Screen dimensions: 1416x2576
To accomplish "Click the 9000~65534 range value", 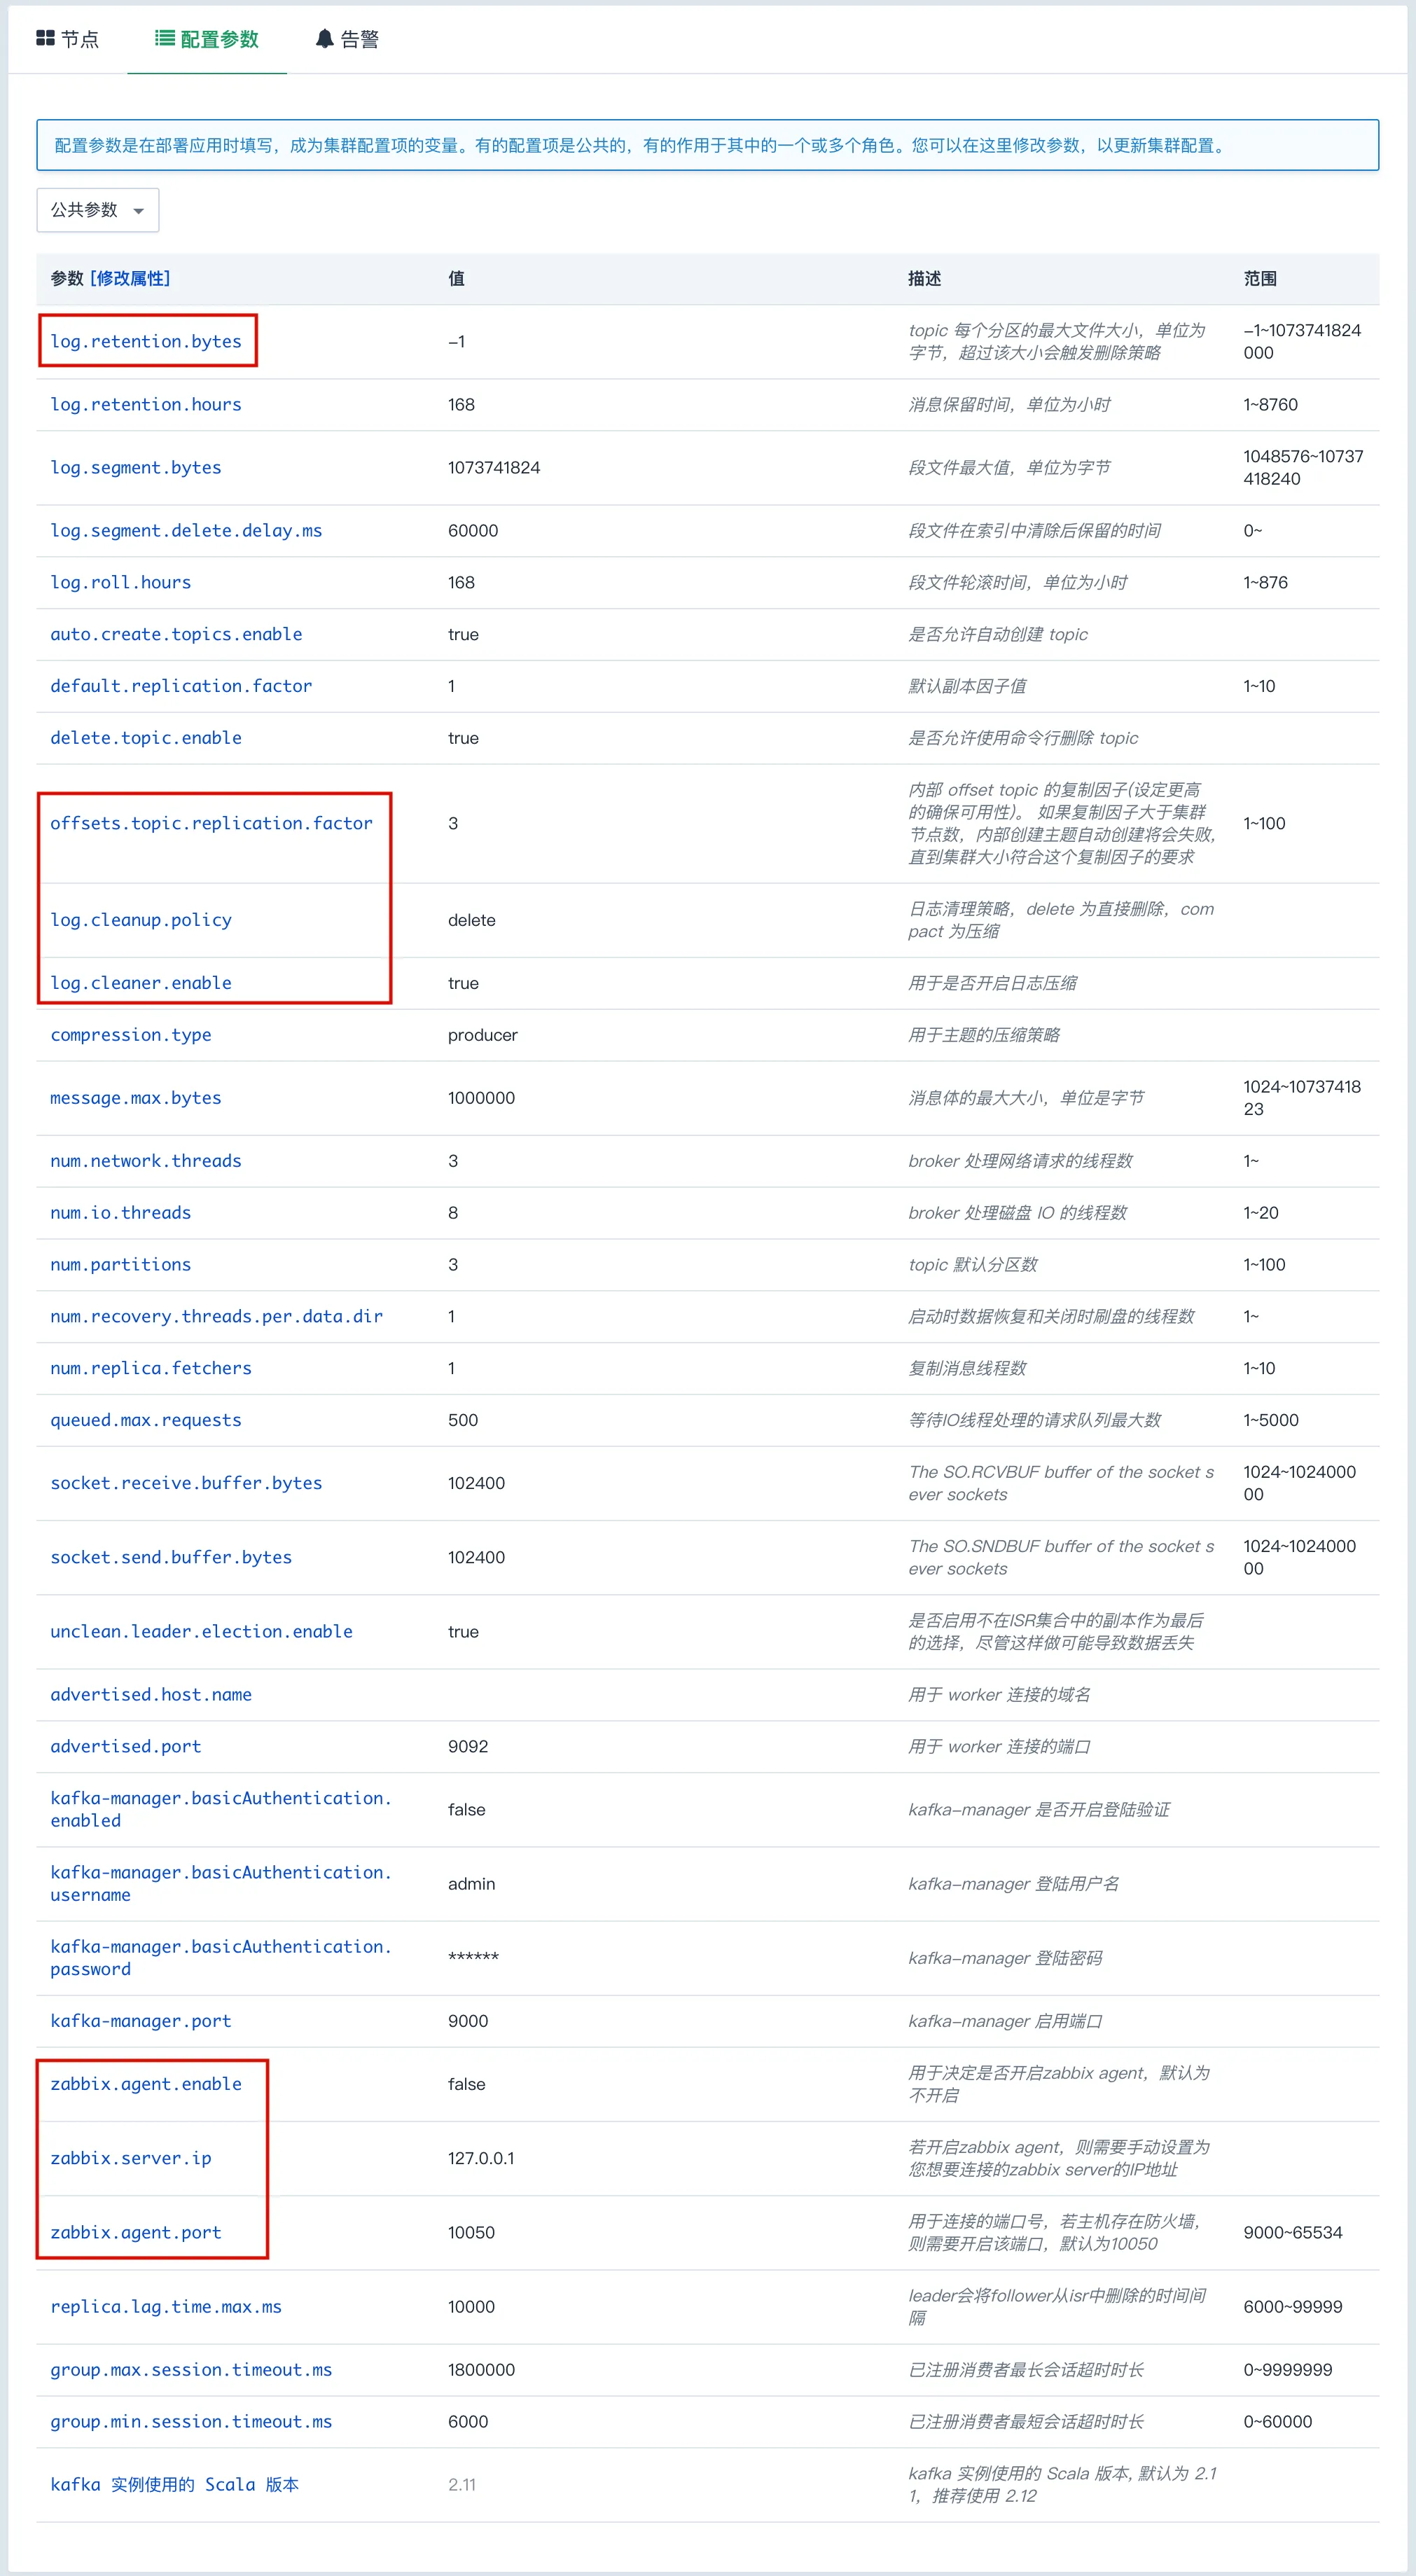I will [1293, 2233].
